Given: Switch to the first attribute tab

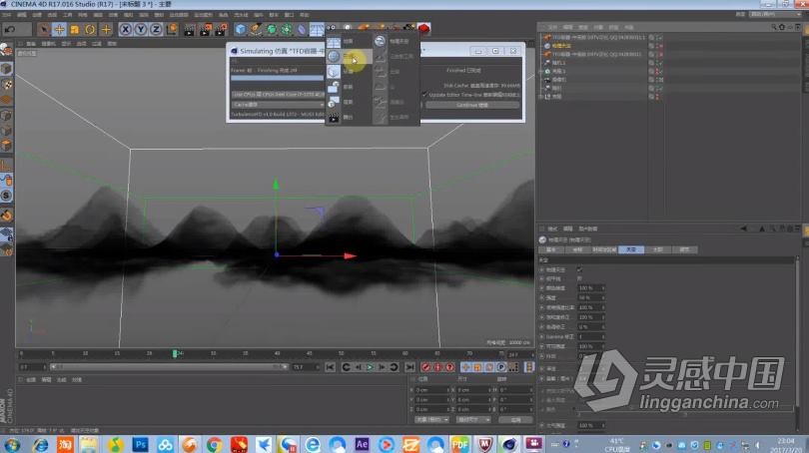Looking at the screenshot, I should 551,249.
